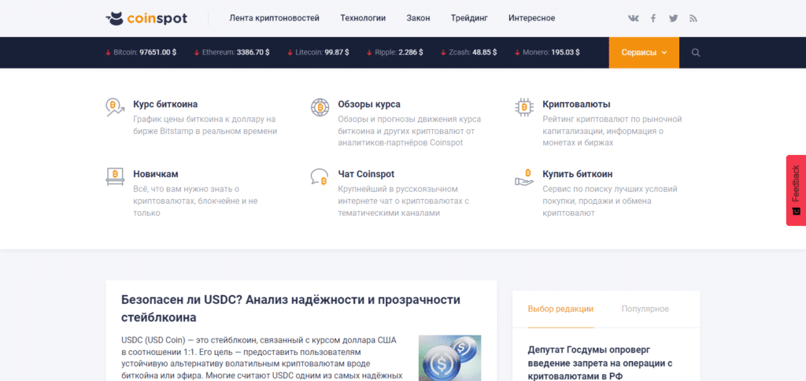Click the USDC article intro paragraph

coord(262,358)
